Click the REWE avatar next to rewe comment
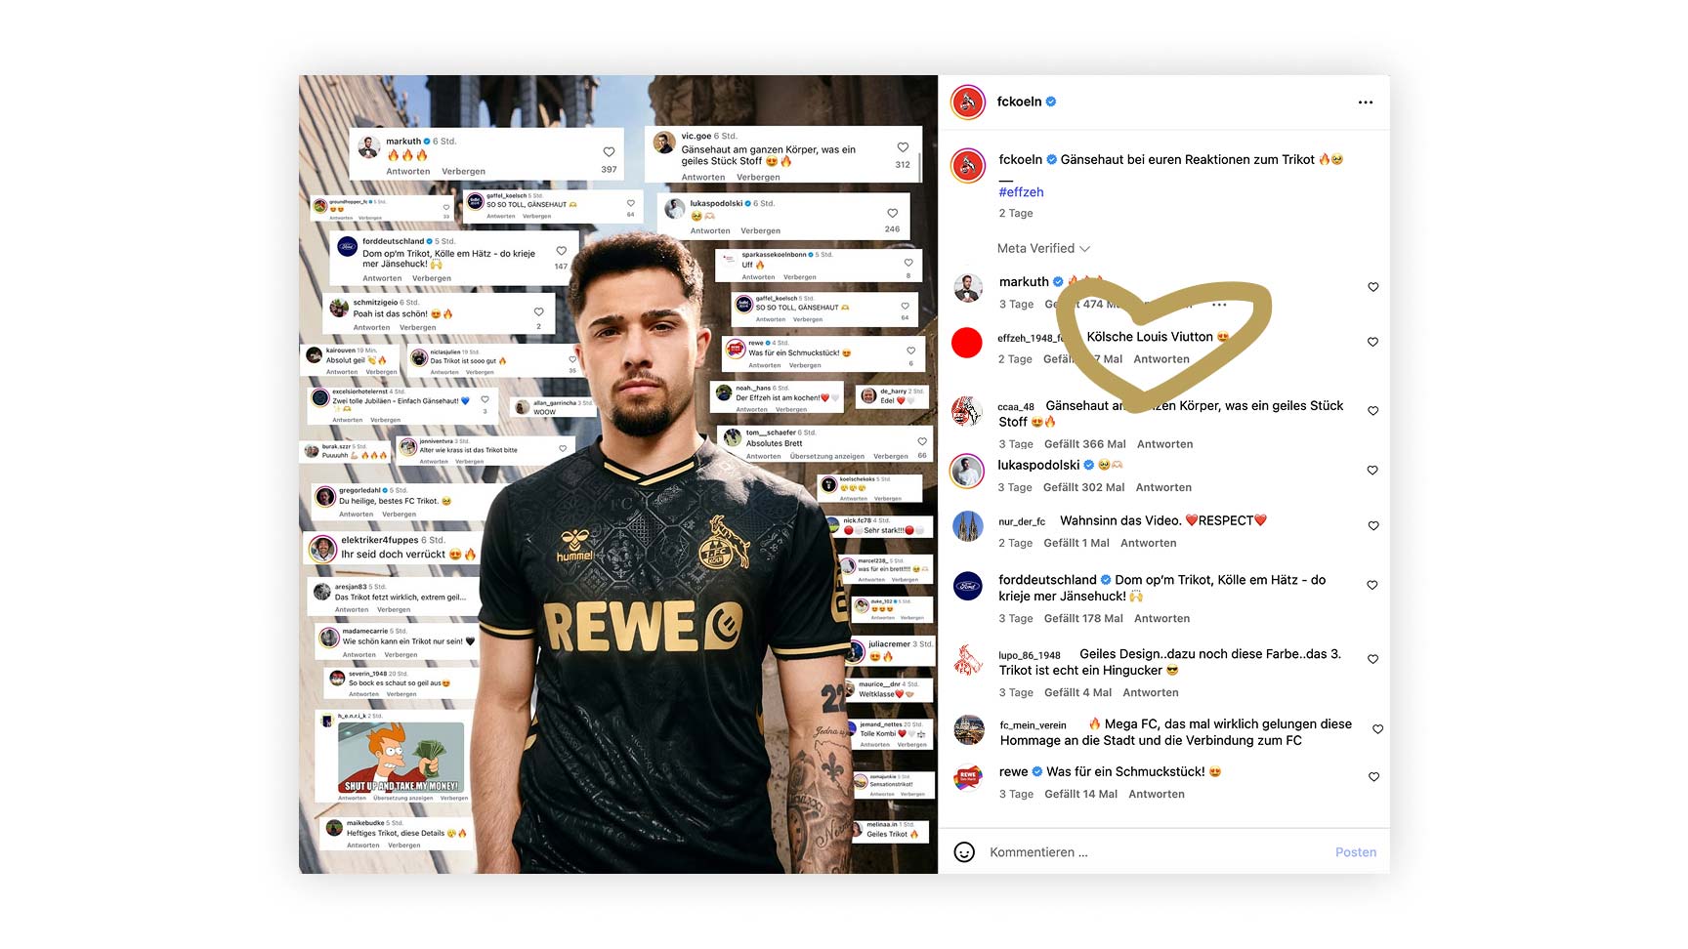This screenshot has height=949, width=1688. point(967,778)
